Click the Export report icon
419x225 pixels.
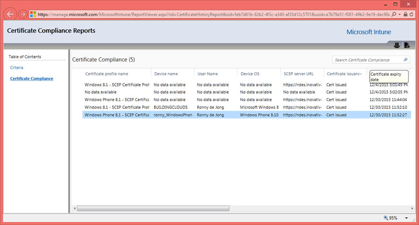tap(406, 45)
